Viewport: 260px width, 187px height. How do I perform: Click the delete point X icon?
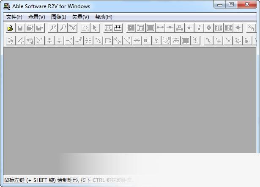pyautogui.click(x=228, y=41)
